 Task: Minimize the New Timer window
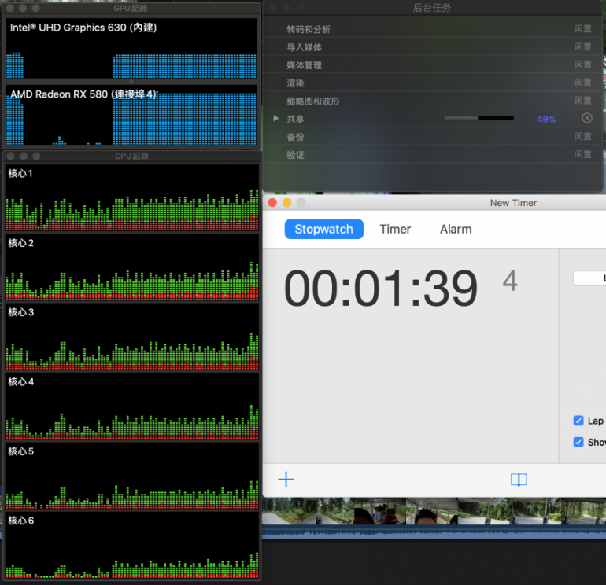(286, 203)
